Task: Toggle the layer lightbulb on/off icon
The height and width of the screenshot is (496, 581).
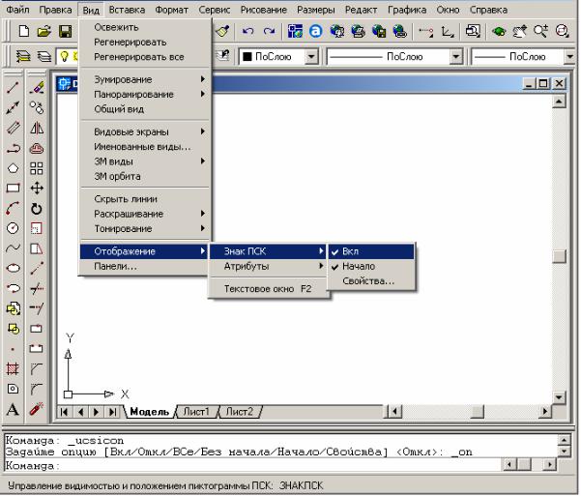Action: (65, 57)
